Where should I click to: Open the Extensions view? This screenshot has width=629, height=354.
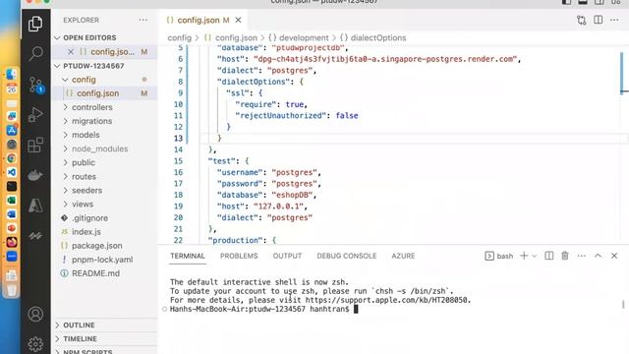(35, 145)
